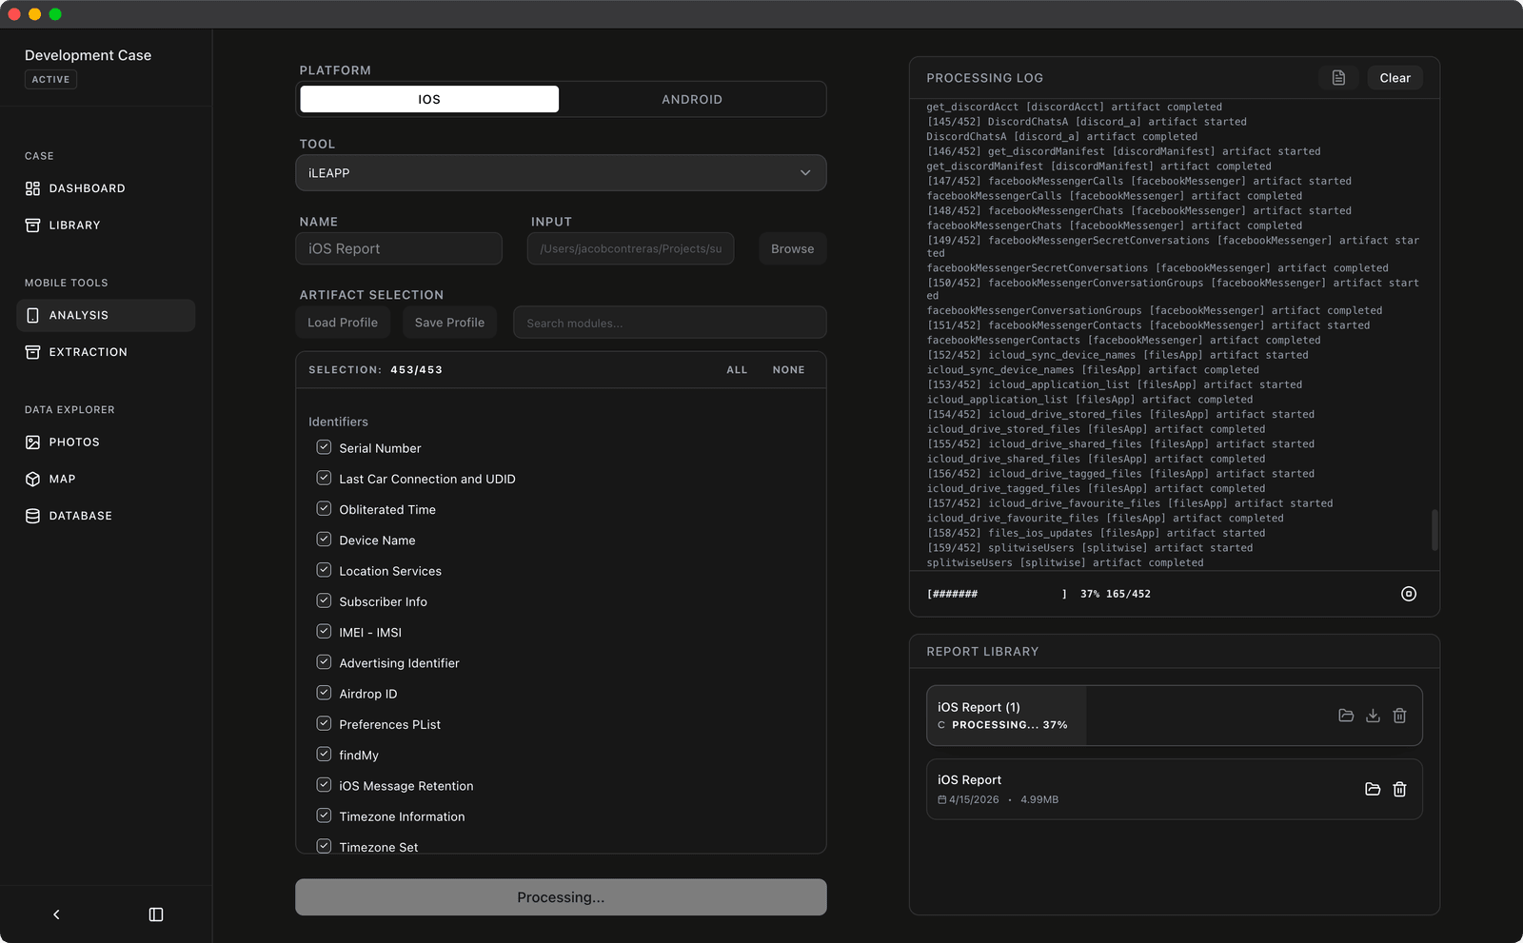Open Extraction under Mobile Tools
This screenshot has height=943, width=1523.
[106, 352]
